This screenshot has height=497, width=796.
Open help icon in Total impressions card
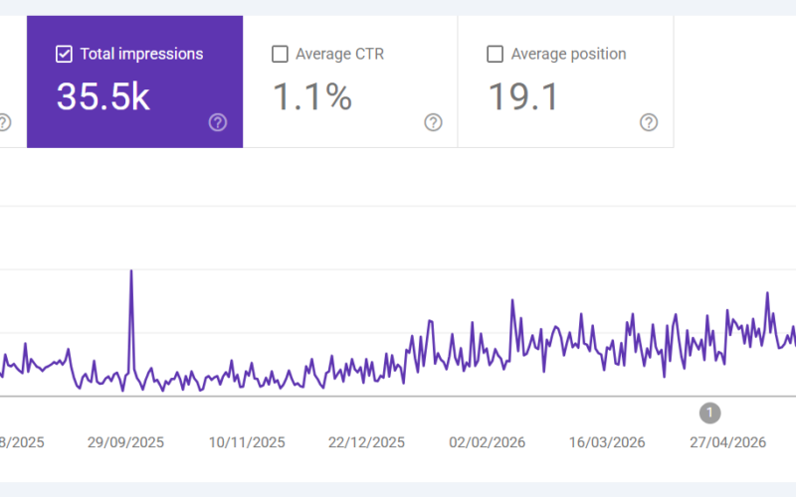(218, 122)
